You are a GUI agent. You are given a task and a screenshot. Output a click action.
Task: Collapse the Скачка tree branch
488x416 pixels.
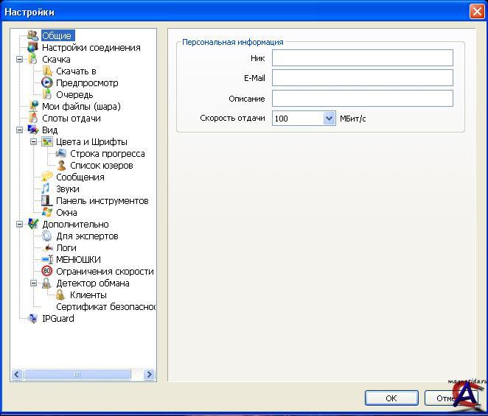pos(20,60)
